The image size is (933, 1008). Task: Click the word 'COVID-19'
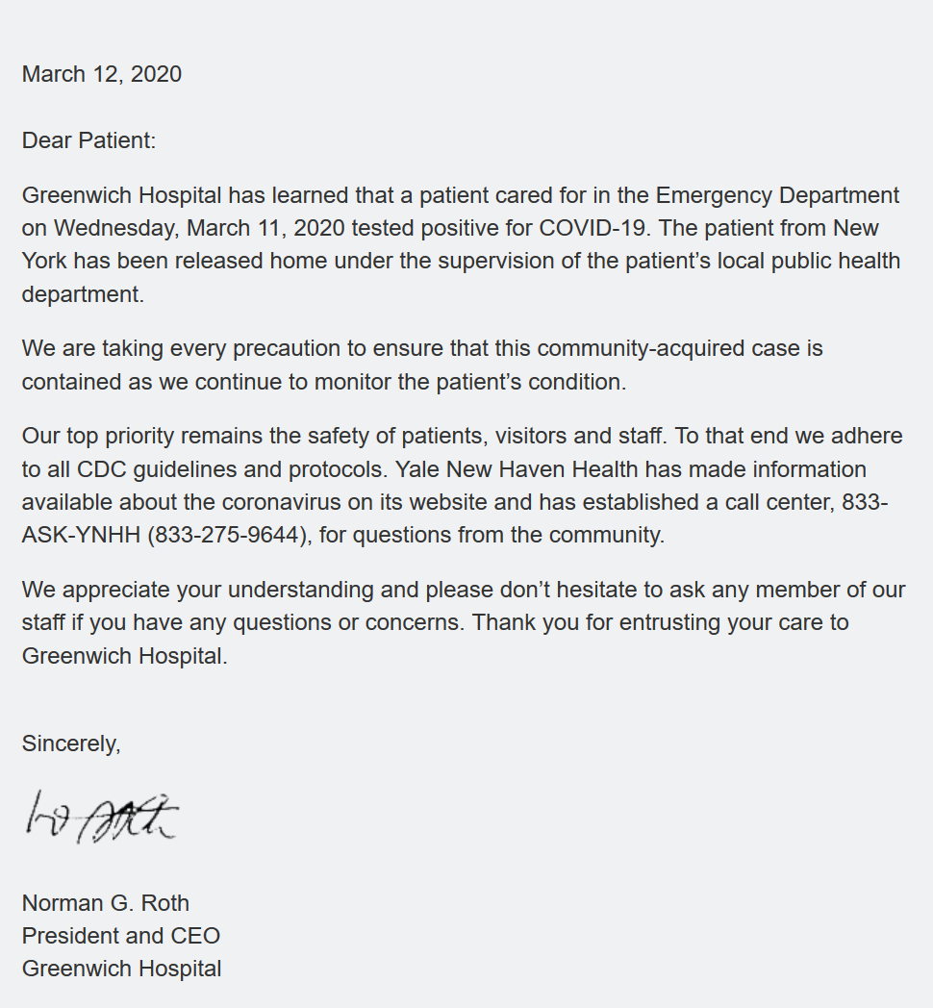(x=592, y=228)
